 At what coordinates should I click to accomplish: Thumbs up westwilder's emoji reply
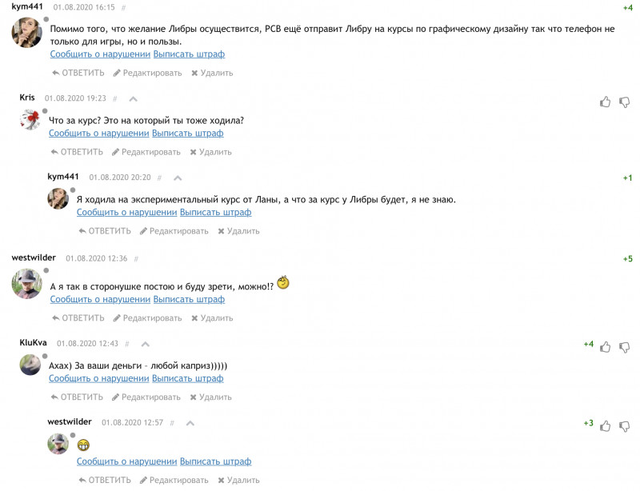click(x=605, y=426)
